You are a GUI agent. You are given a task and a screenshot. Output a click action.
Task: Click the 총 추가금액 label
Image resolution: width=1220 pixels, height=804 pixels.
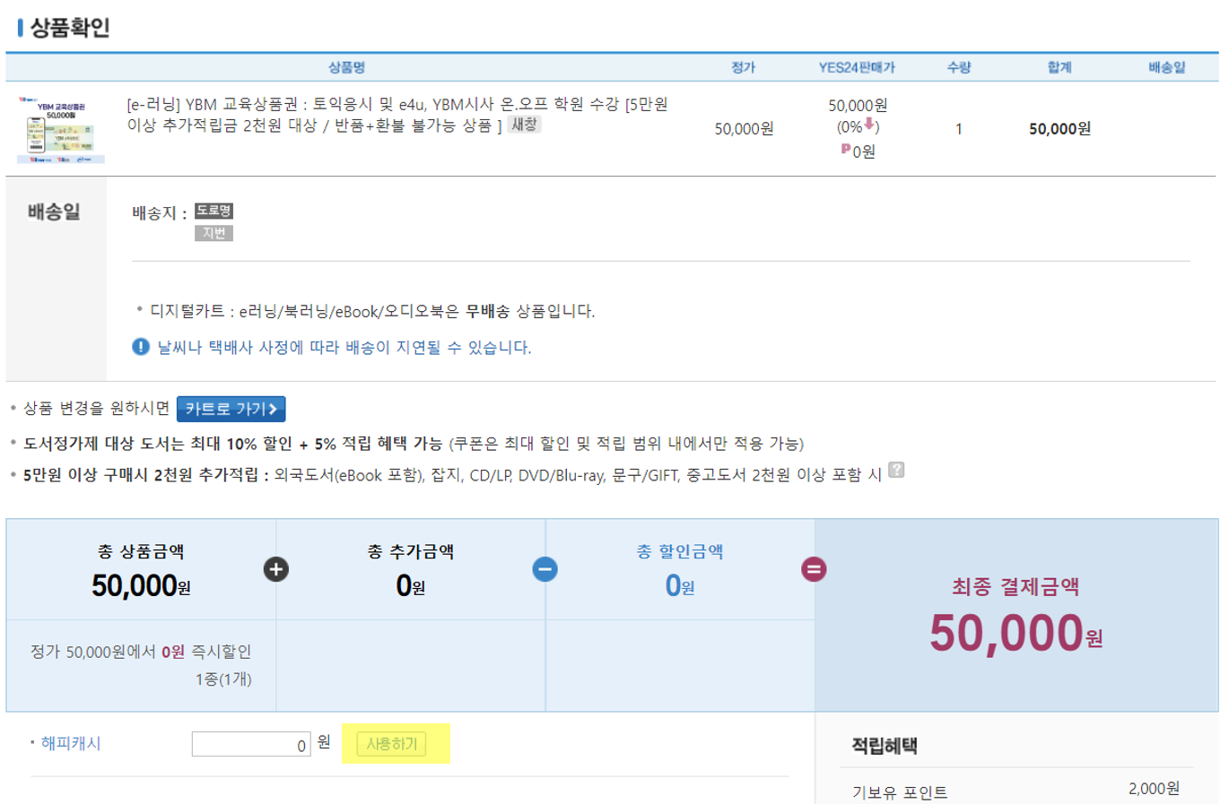(410, 551)
